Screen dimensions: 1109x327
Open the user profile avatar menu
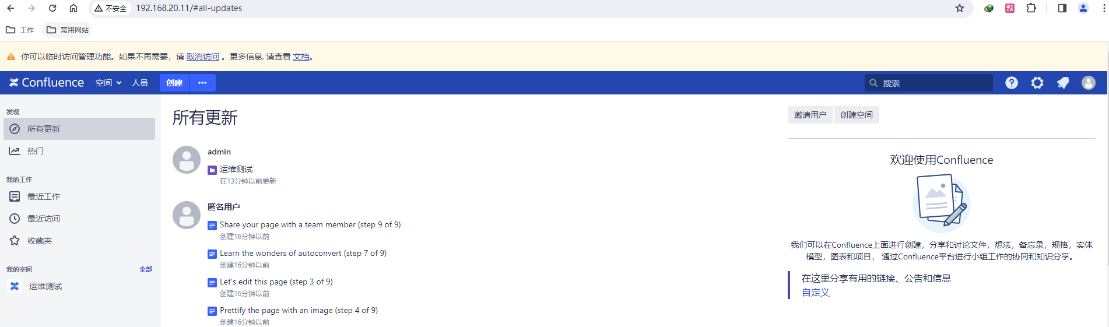coord(1088,83)
